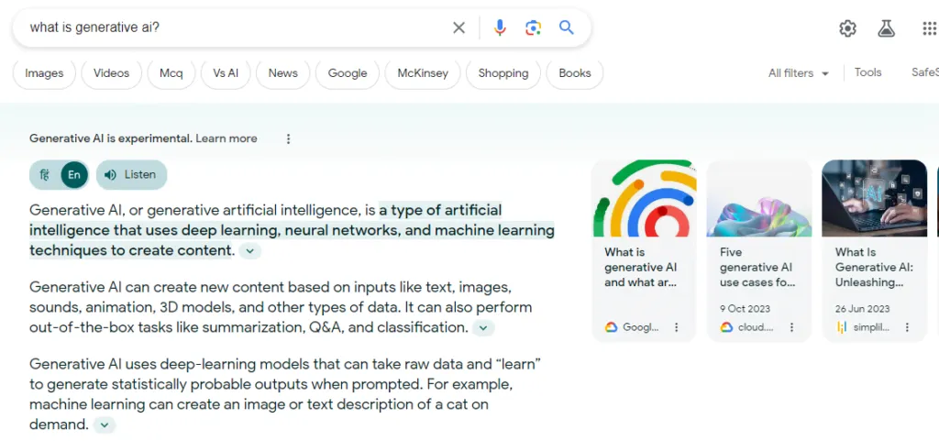Click the iridescent abstract shape thumbnail
The width and height of the screenshot is (939, 441).
coord(758,198)
